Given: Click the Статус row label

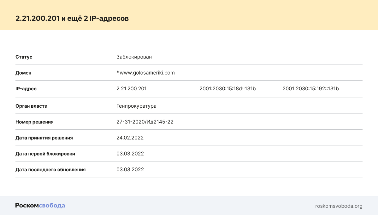Looking at the screenshot, I should pyautogui.click(x=24, y=57).
